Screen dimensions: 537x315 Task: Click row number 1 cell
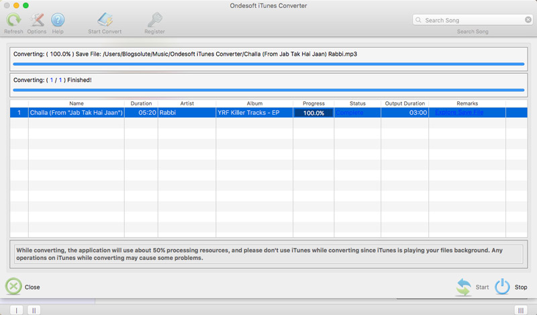click(19, 112)
